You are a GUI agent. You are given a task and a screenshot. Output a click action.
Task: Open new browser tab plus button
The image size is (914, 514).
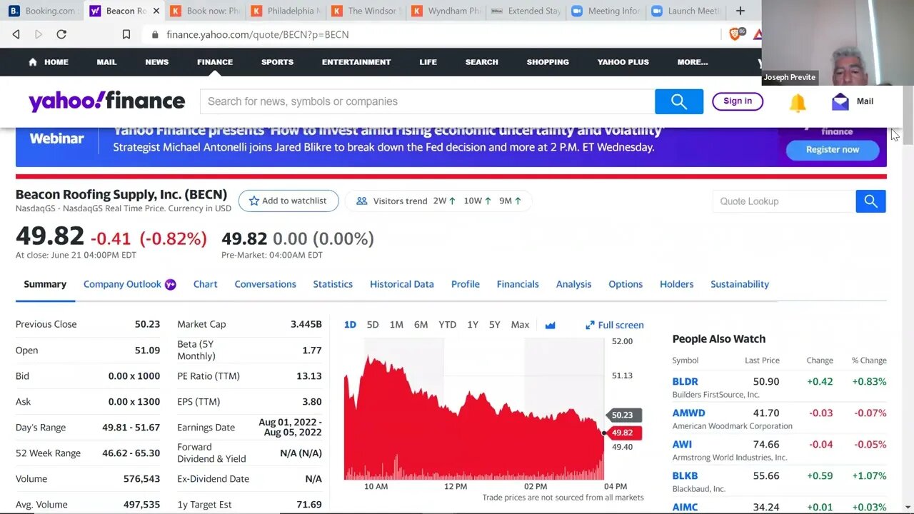[740, 11]
